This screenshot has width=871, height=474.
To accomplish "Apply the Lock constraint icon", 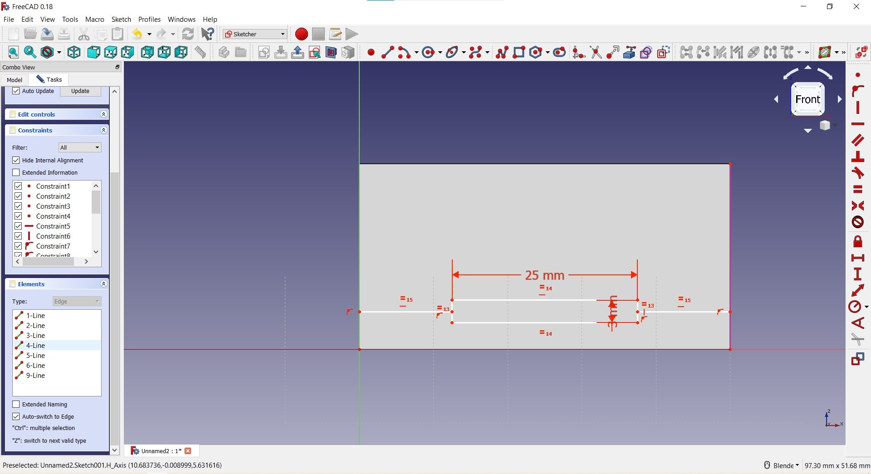I will coord(857,242).
